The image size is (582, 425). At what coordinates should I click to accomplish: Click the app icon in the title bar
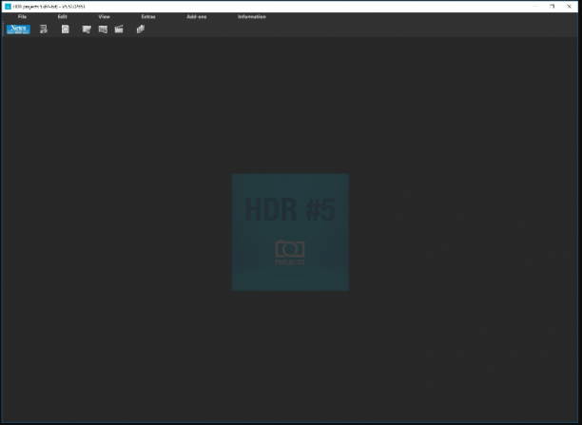(8, 7)
